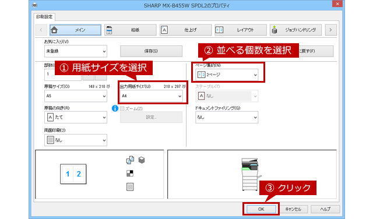
Task: Open the ステープル staple dropdown
Action: point(227,96)
